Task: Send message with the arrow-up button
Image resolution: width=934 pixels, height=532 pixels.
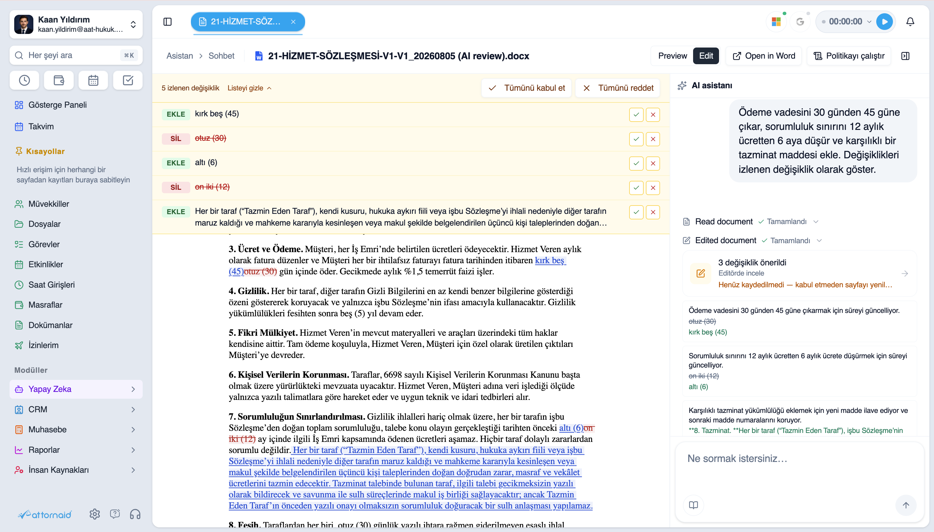Action: pos(906,505)
